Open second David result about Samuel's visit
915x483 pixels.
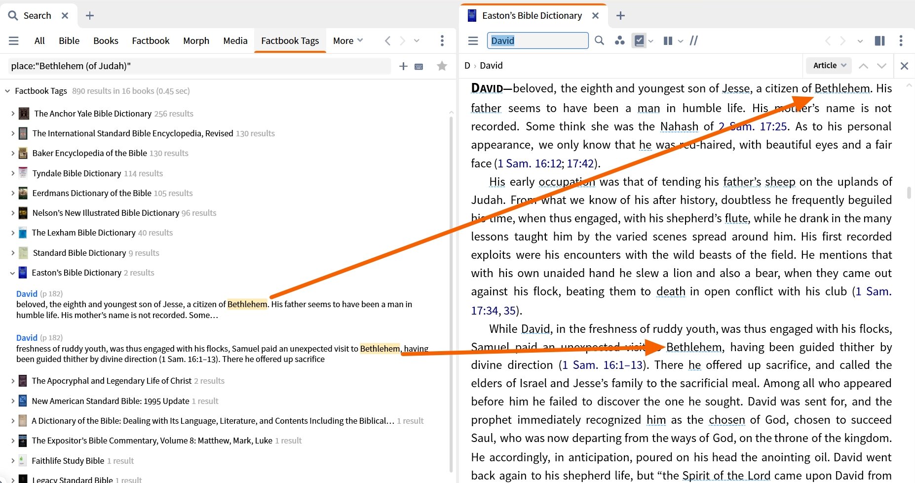(27, 338)
